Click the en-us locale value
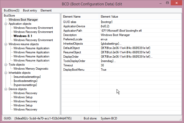This screenshot has height=123, width=184. pos(104,39)
